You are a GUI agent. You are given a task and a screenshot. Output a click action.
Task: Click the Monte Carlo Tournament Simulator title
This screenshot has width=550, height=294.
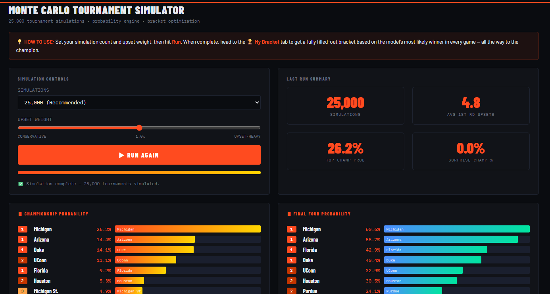pos(96,10)
